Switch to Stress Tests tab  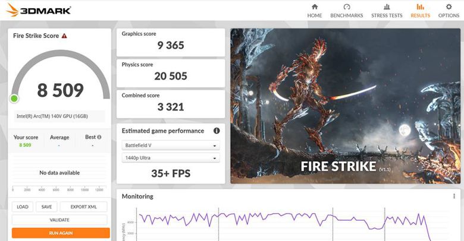coord(387,11)
